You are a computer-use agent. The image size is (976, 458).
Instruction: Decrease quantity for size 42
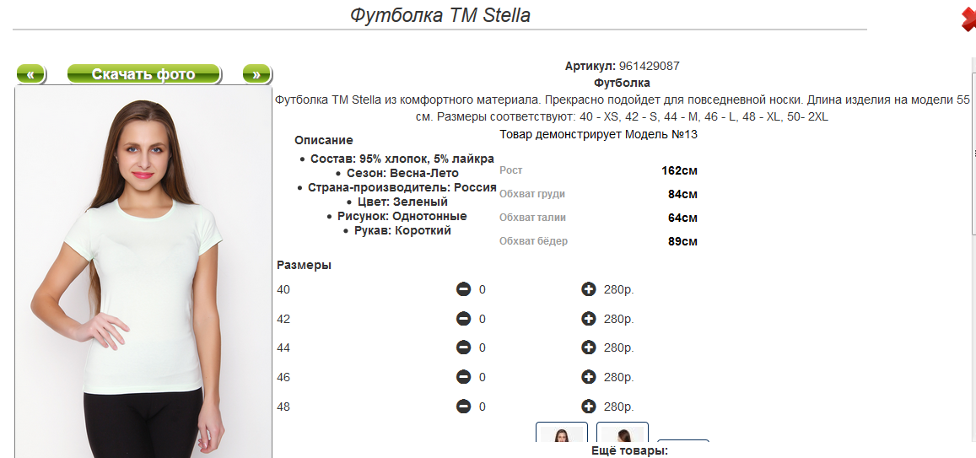tap(464, 319)
